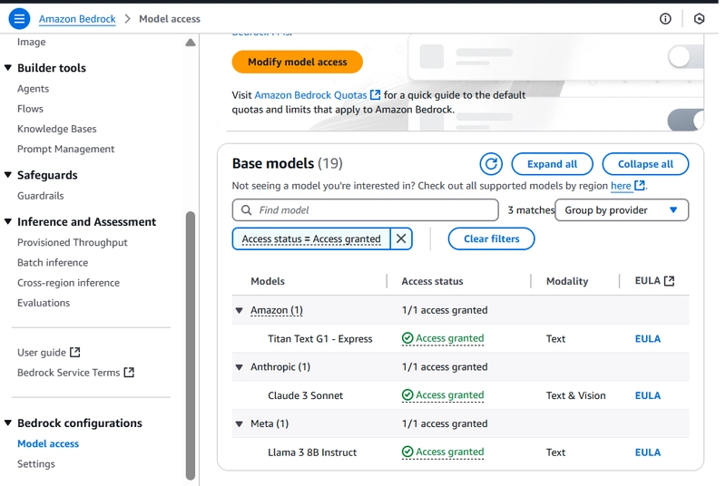This screenshot has width=726, height=486.
Task: Collapse the Meta (1) provider group
Action: 240,423
